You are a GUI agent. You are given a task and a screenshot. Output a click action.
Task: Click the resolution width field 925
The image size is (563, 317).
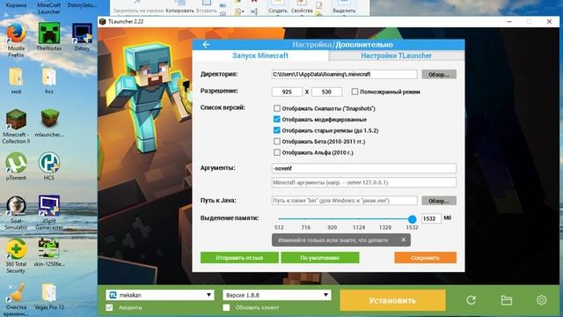pos(287,92)
